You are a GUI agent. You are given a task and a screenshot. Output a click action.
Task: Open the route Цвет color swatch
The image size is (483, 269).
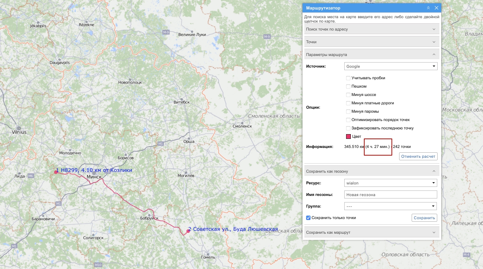pos(348,137)
